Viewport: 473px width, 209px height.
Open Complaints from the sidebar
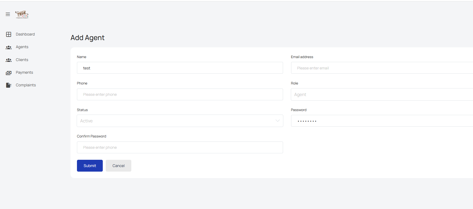pyautogui.click(x=26, y=85)
